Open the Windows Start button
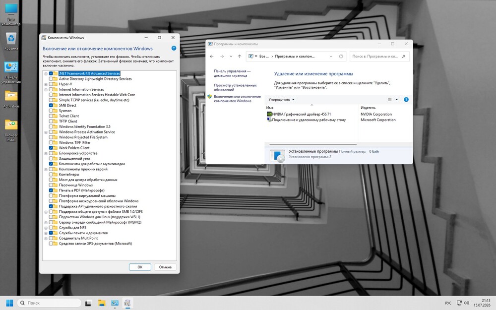The height and width of the screenshot is (310, 496). pos(9,303)
